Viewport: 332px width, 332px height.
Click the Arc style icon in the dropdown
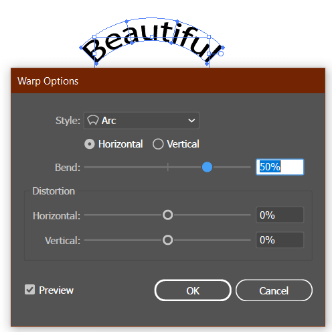click(93, 120)
